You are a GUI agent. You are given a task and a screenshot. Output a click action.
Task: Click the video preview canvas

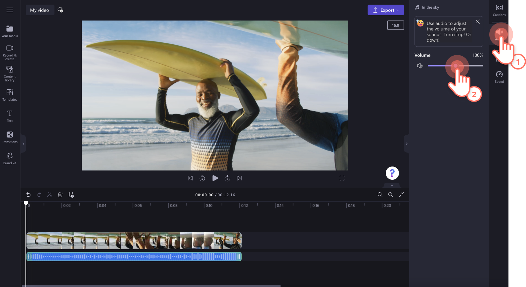click(x=215, y=95)
